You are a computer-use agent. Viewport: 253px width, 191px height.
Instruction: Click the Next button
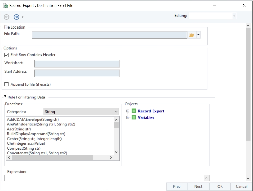click(198, 186)
